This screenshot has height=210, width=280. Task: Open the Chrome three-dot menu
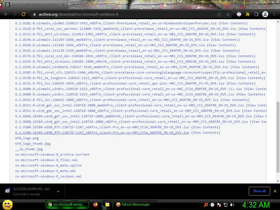click(x=274, y=14)
